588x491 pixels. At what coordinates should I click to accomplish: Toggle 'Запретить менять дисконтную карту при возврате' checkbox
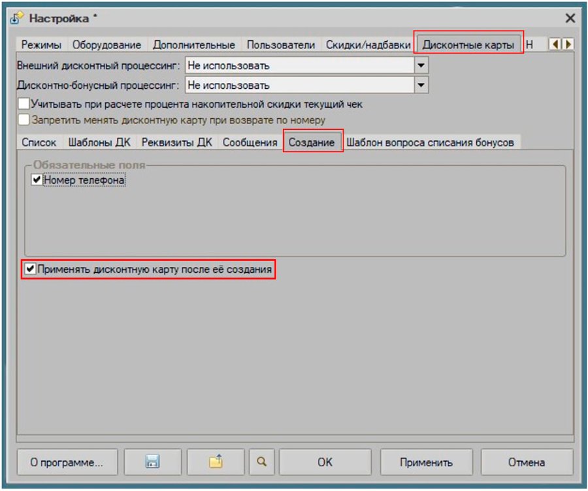[x=24, y=120]
